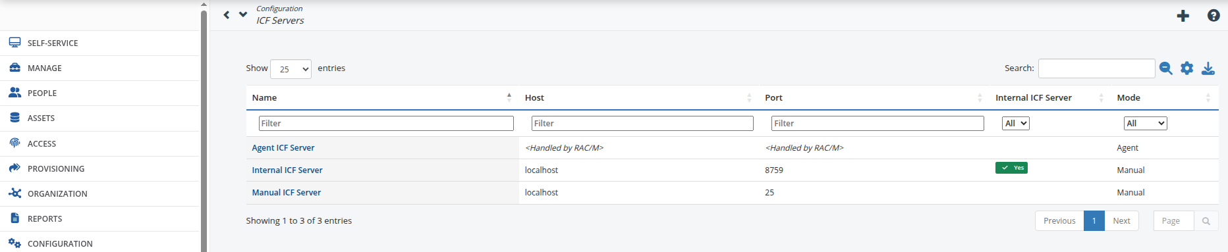Go back with the left chevron
The width and height of the screenshot is (1228, 252).
227,14
